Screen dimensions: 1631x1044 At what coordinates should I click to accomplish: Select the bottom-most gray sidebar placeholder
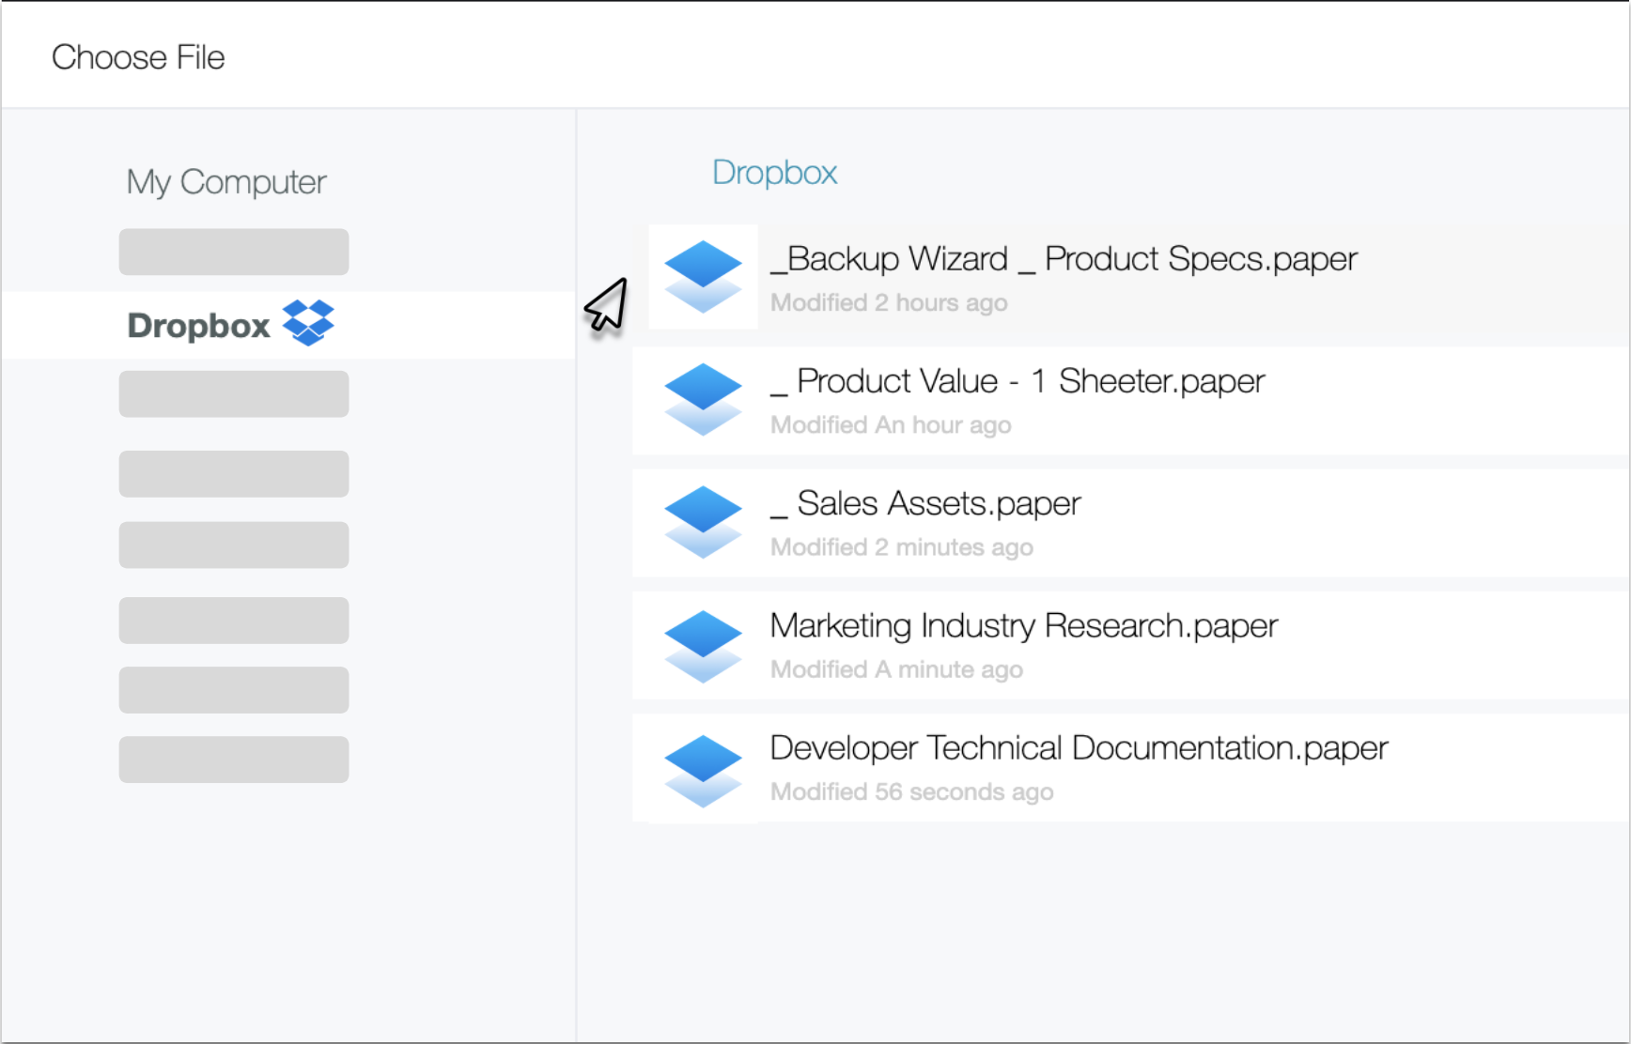[x=234, y=760]
